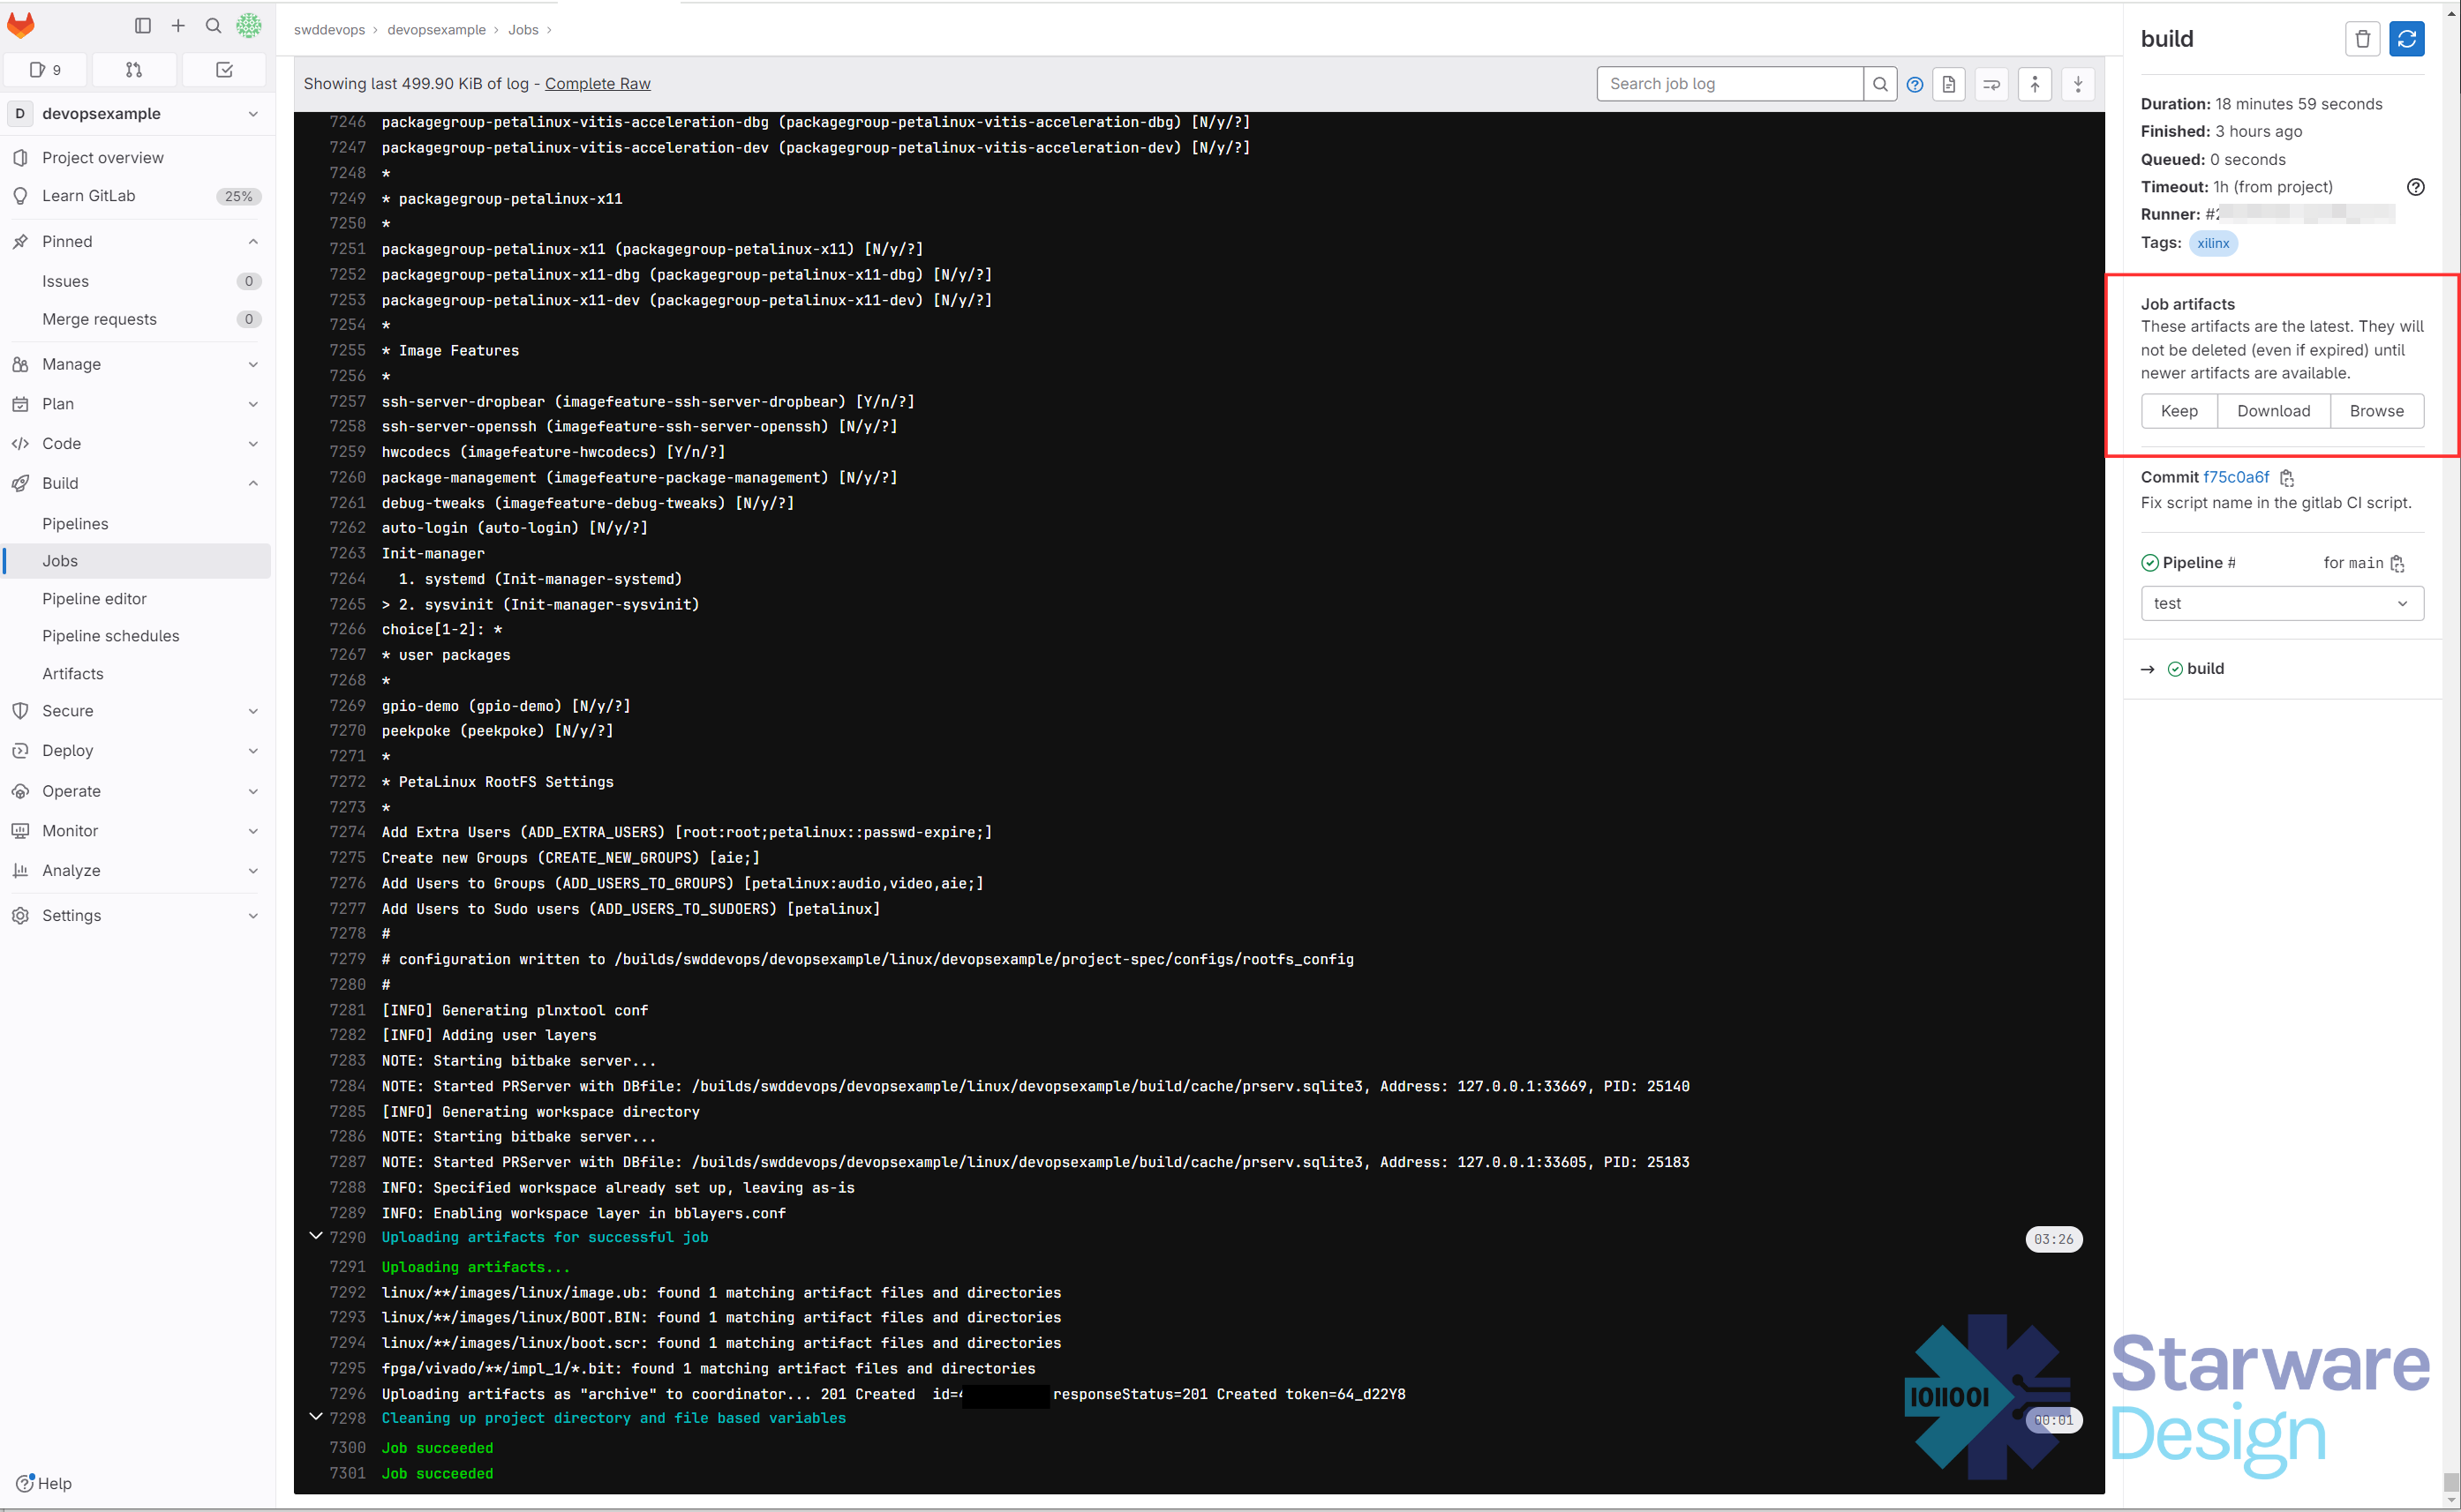The height and width of the screenshot is (1512, 2461).
Task: Collapse the Cleaning up project directory section
Action: 316,1417
